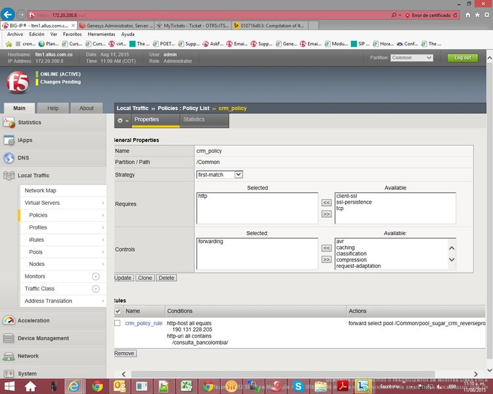Open the Statistics sidebar section

click(x=29, y=122)
